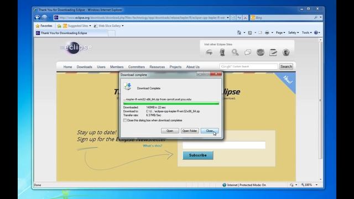Open the Tools menu
The width and height of the screenshot is (354, 199).
coord(306,33)
